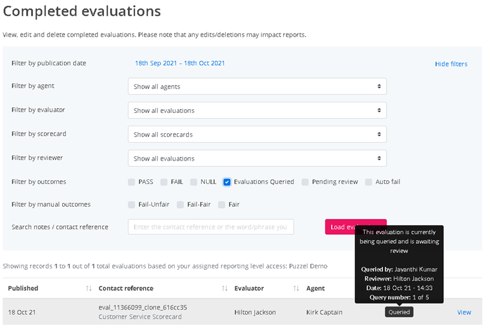
Task: Enable Pending review filter
Action: click(306, 182)
